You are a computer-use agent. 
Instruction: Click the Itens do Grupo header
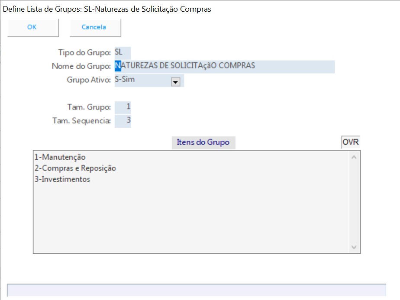pyautogui.click(x=203, y=142)
